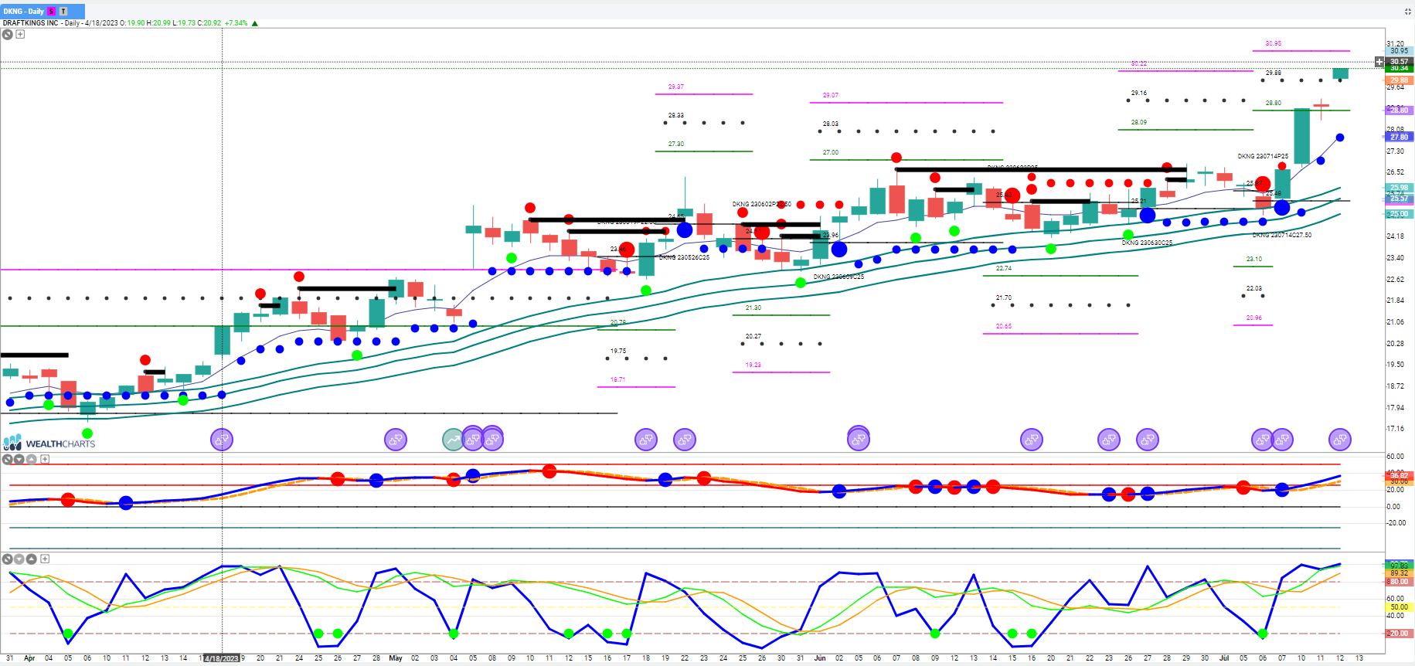Click the purple 28.80 price axis tag
The image size is (1415, 666).
[x=1400, y=110]
